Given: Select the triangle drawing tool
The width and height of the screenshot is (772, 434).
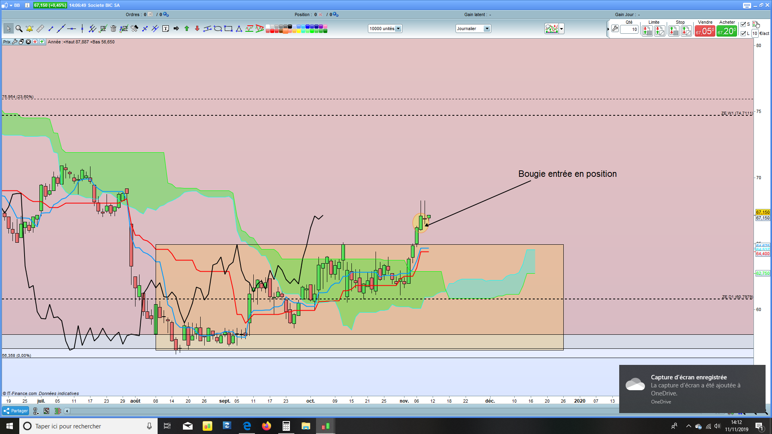Looking at the screenshot, I should 239,29.
